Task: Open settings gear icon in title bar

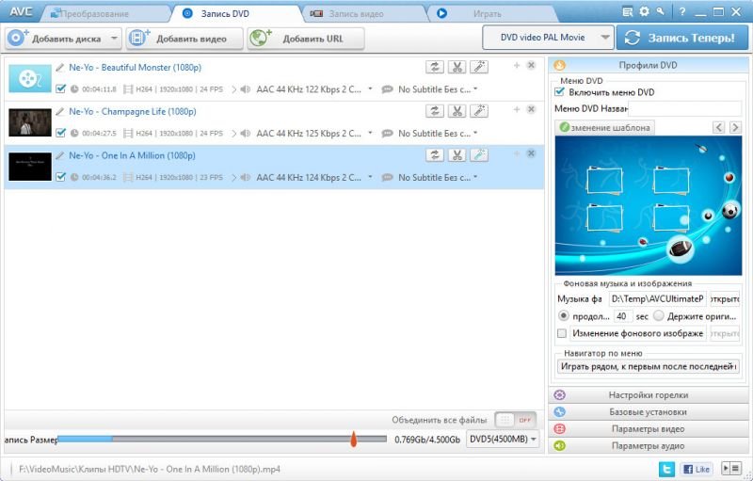Action: click(644, 11)
